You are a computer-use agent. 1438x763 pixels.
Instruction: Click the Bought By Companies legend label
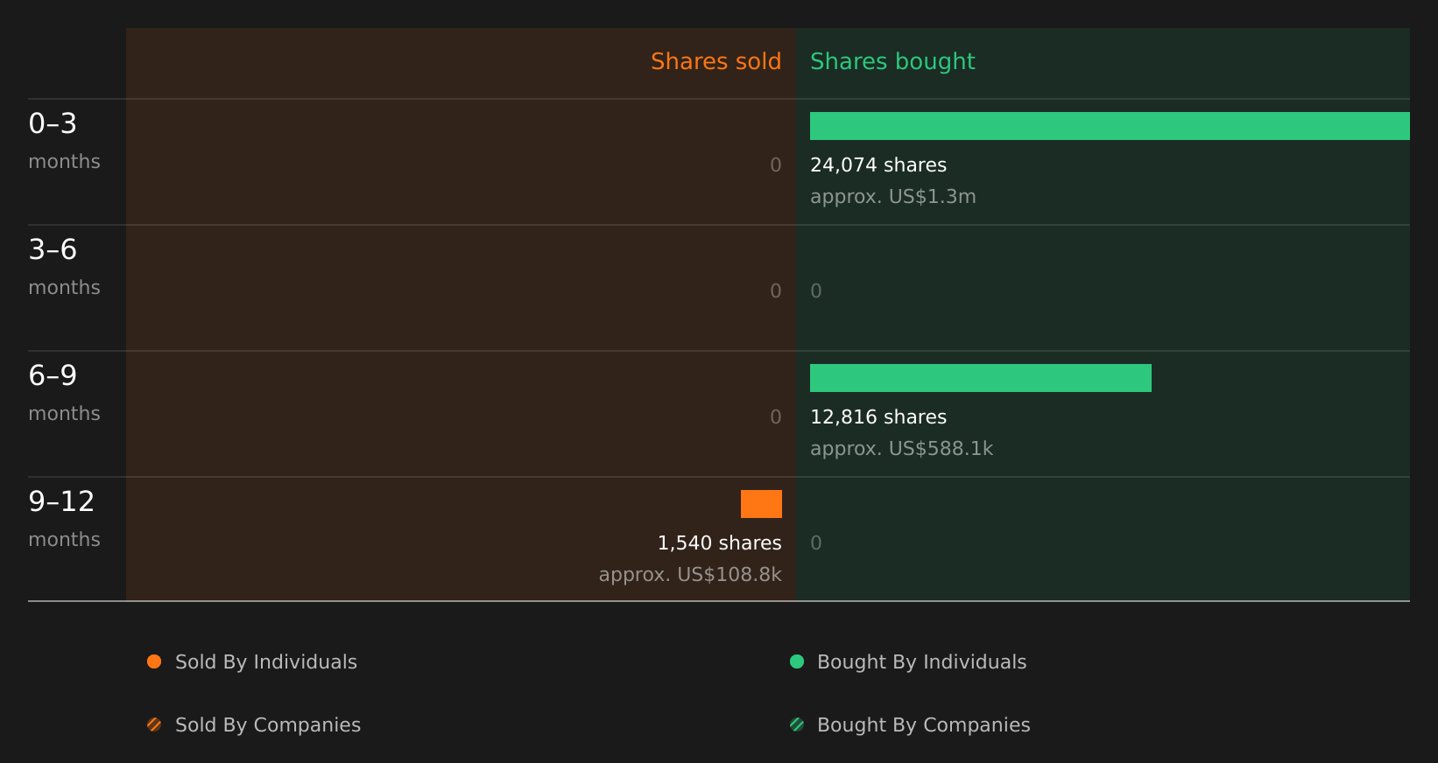tap(924, 725)
